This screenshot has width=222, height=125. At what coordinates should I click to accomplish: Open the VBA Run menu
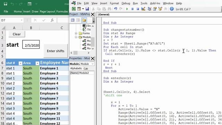135,3
